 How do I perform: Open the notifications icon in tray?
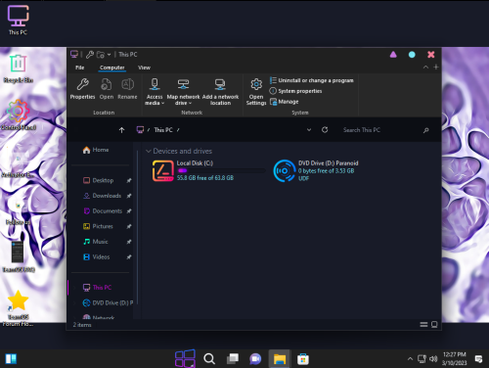(478, 359)
